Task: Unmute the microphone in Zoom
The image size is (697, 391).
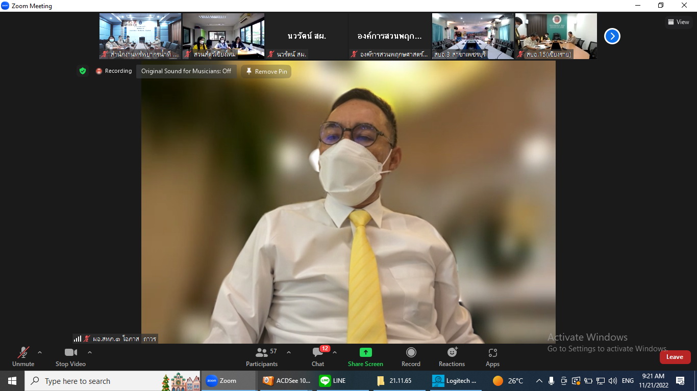Action: click(23, 357)
